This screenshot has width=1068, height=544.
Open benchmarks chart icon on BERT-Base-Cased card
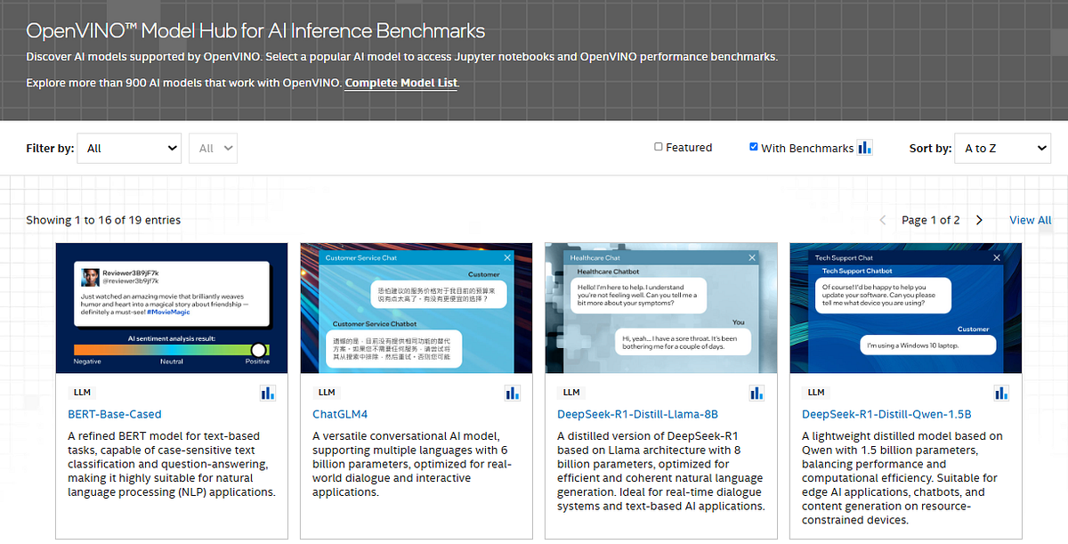coord(268,392)
